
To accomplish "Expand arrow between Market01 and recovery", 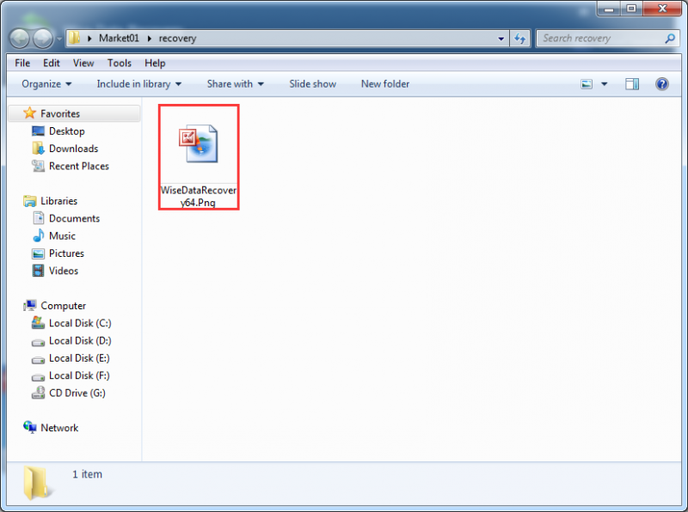I will click(x=149, y=39).
